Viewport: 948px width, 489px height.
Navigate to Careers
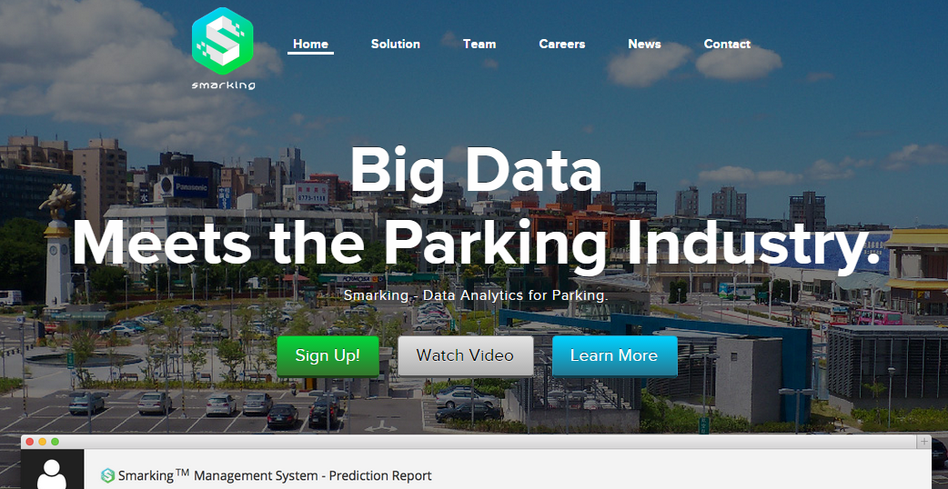562,44
